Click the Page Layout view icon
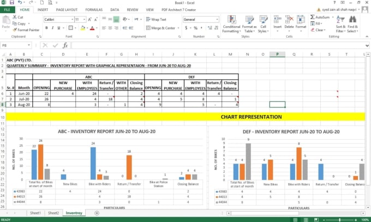The height and width of the screenshot is (222, 371). [x=306, y=220]
